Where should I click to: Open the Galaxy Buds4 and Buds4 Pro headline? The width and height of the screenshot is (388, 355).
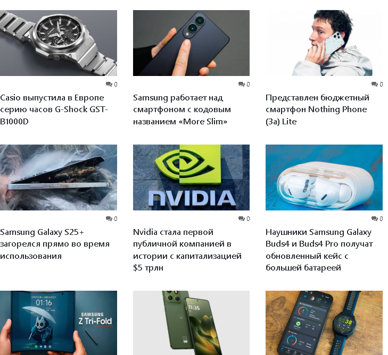tap(319, 250)
